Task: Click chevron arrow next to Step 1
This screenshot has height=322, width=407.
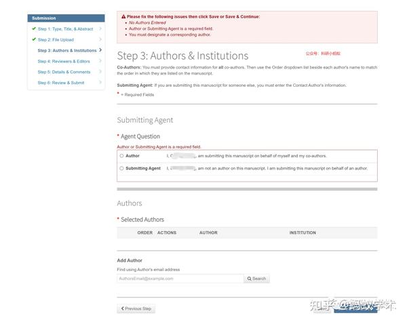Action: [x=100, y=28]
